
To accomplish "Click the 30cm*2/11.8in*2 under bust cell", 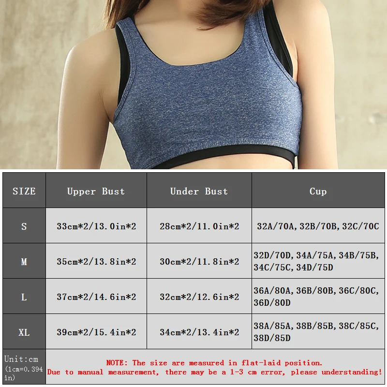I will tap(199, 261).
